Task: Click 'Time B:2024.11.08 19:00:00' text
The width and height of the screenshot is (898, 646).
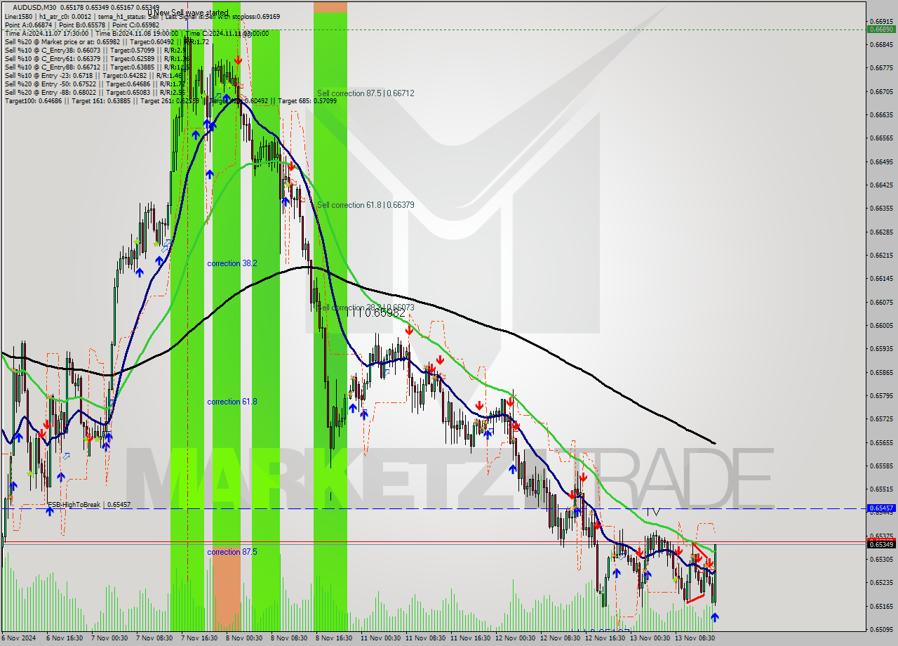Action: (136, 33)
